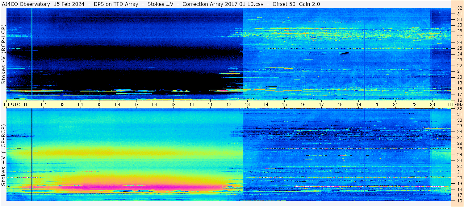The width and height of the screenshot is (464, 207).
Task: Click the "25" MHz tick of upper panel
Action: [x=459, y=48]
